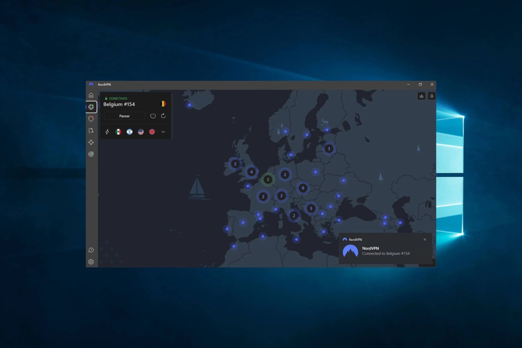This screenshot has height=348, width=522.
Task: Close the NordVPN toast notification
Action: point(425,240)
